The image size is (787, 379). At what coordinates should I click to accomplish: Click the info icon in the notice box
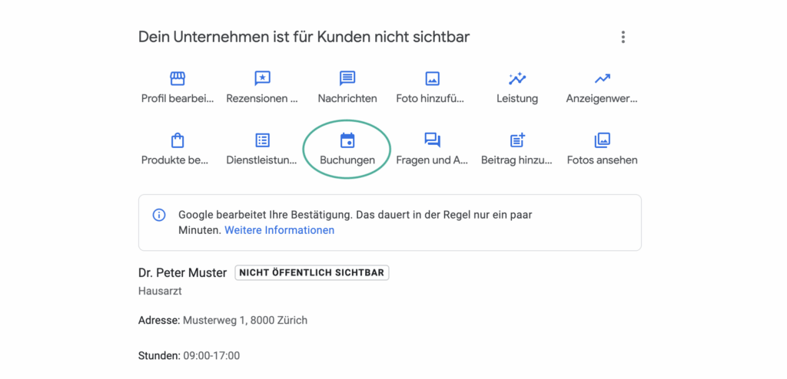(x=158, y=216)
